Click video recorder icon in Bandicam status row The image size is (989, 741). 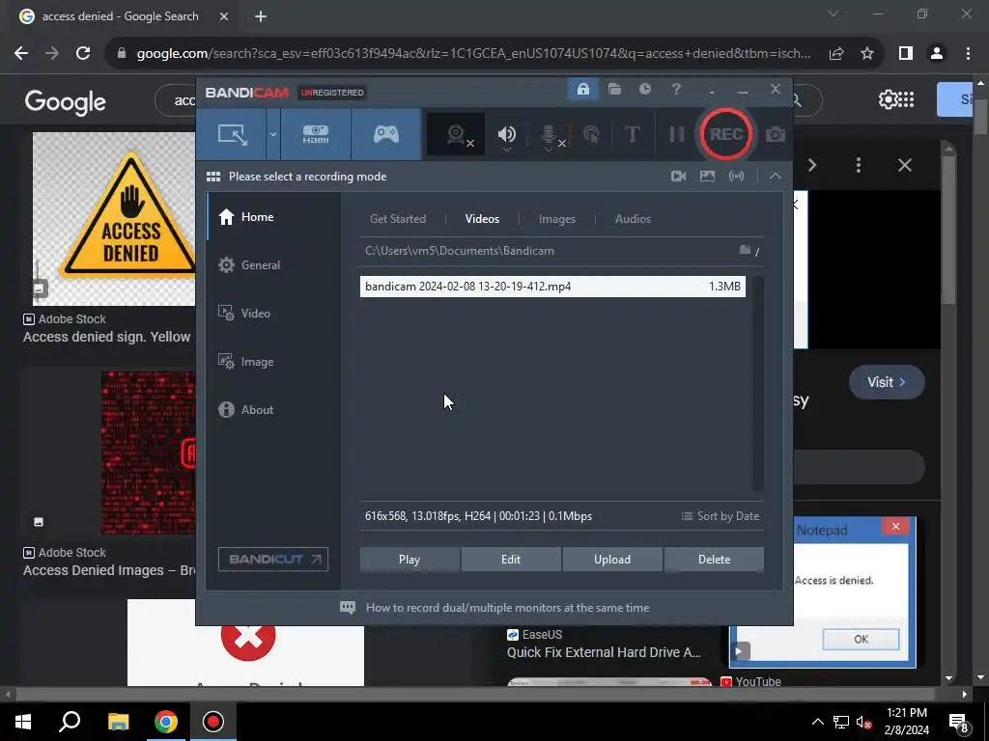coord(678,177)
